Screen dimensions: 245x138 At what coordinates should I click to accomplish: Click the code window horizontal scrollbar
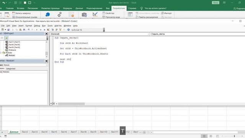71,104
